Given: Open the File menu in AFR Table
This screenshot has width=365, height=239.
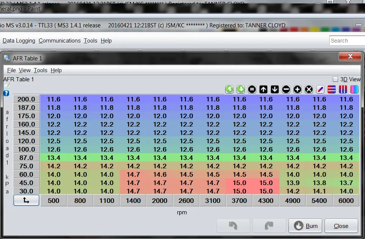Looking at the screenshot, I should pyautogui.click(x=11, y=70).
